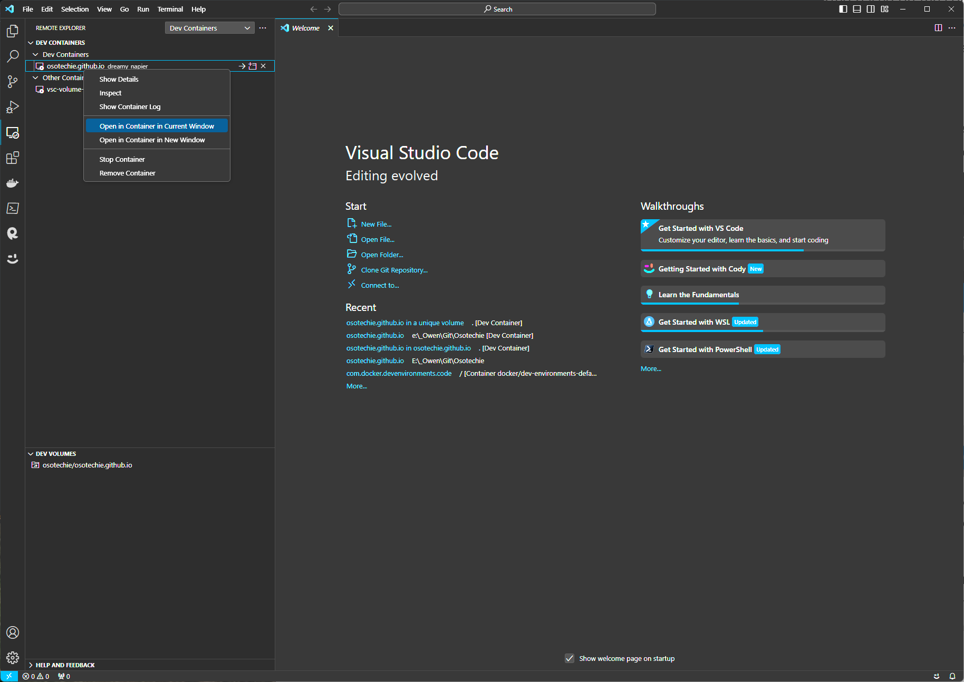Viewport: 964px width, 682px height.
Task: Open the Accounts icon
Action: point(13,632)
